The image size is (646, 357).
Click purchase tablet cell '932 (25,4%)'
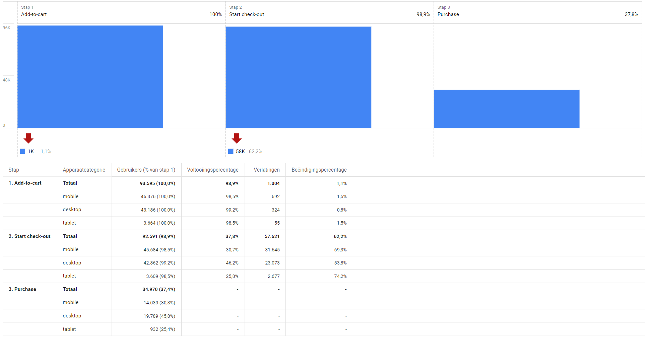point(163,329)
